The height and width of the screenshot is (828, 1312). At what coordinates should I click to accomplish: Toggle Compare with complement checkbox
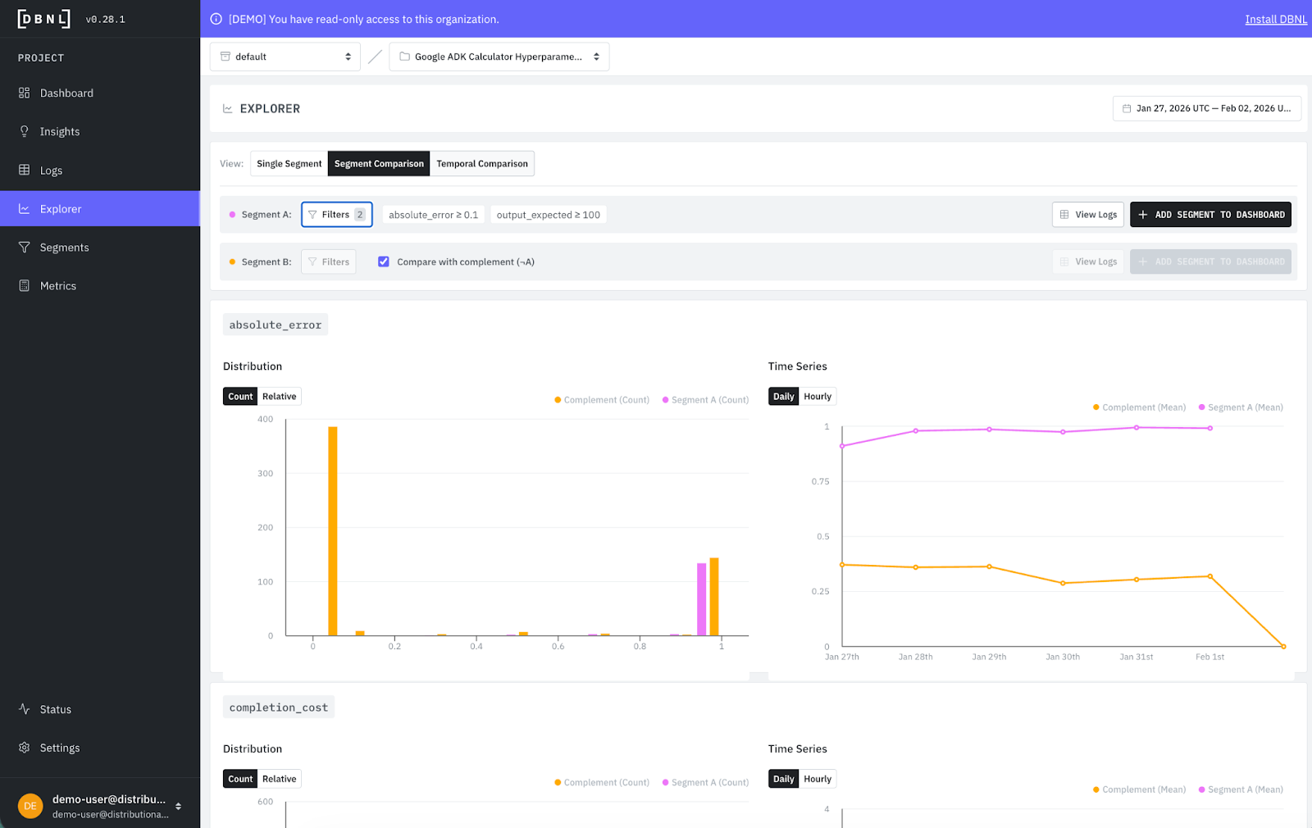pyautogui.click(x=384, y=262)
